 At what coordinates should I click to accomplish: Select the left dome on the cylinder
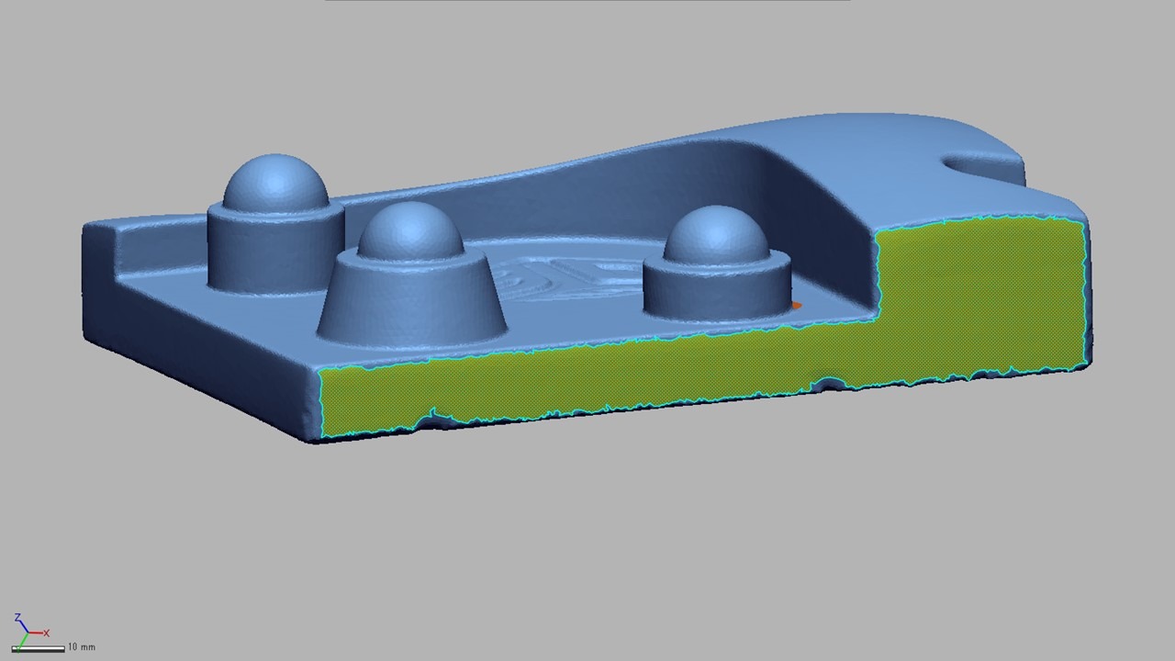coord(275,181)
